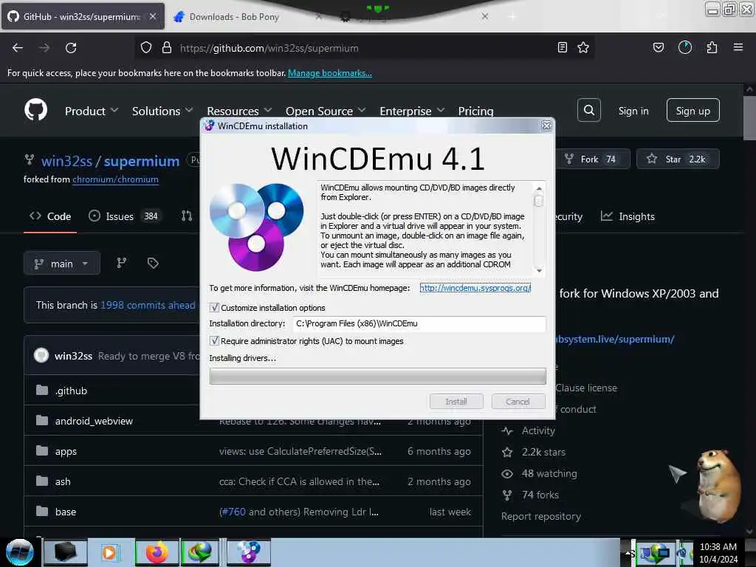Select the Downloads - Bob Pony browser tab
The width and height of the screenshot is (756, 567).
point(234,17)
